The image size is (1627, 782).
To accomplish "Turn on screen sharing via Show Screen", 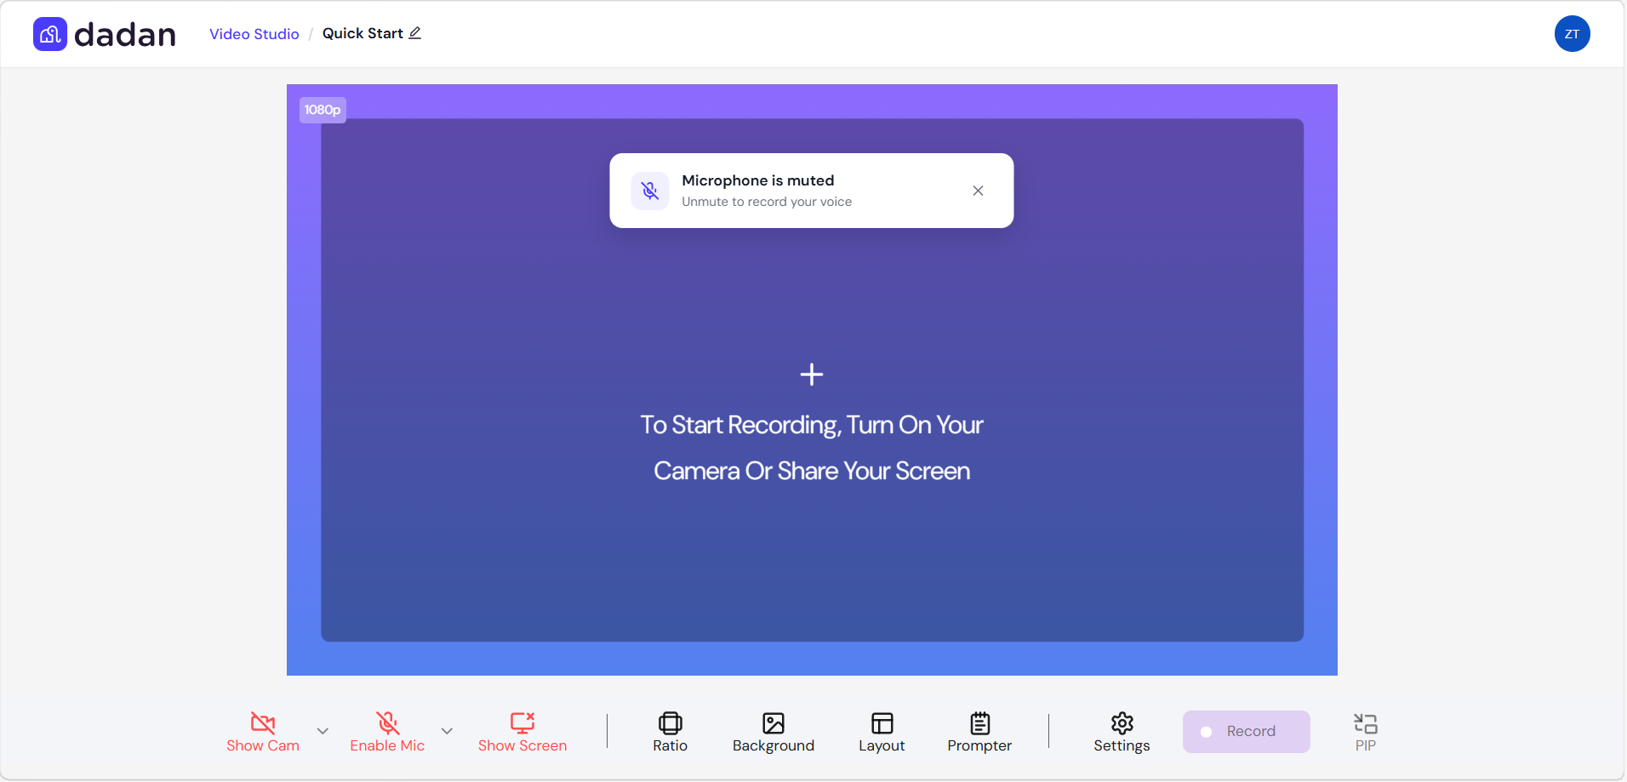I will 522,732.
